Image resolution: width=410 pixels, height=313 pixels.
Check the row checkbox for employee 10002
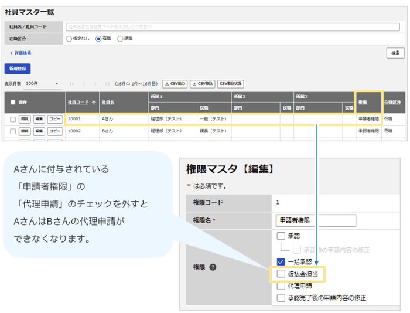[13, 131]
